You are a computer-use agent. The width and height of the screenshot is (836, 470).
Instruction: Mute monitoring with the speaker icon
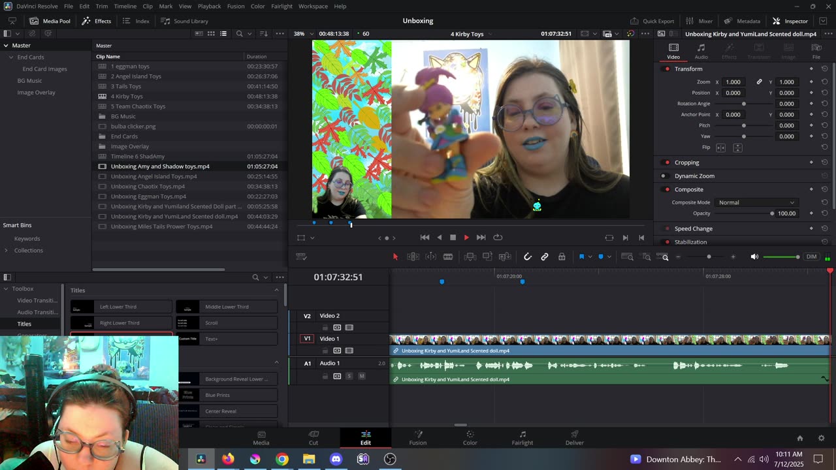pyautogui.click(x=754, y=257)
